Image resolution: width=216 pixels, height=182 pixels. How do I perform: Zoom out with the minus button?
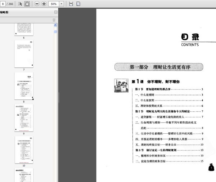pos(37,4)
